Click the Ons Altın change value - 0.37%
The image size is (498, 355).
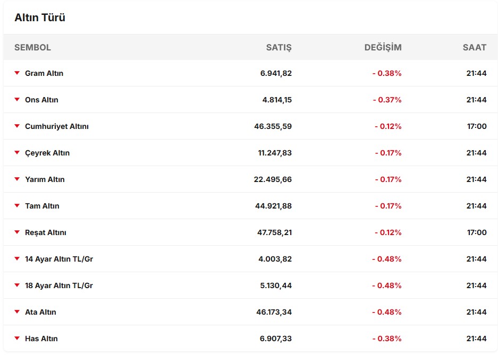(x=387, y=100)
